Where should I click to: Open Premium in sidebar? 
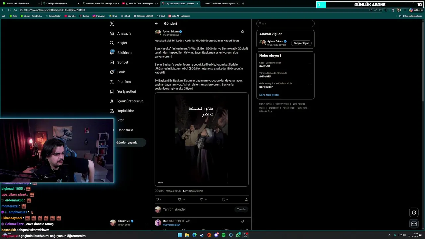(120, 82)
